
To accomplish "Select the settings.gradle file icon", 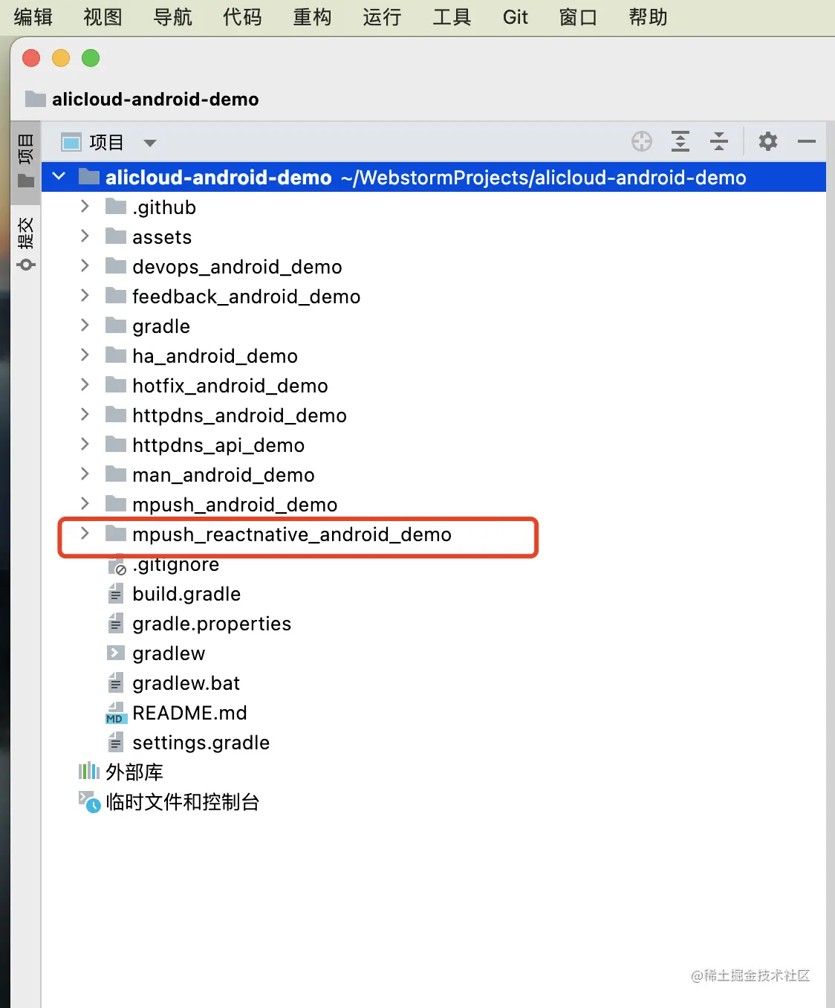I will pos(116,742).
